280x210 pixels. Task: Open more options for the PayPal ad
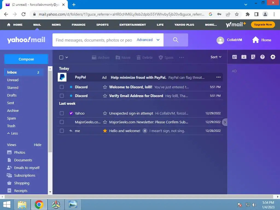pyautogui.click(x=218, y=77)
